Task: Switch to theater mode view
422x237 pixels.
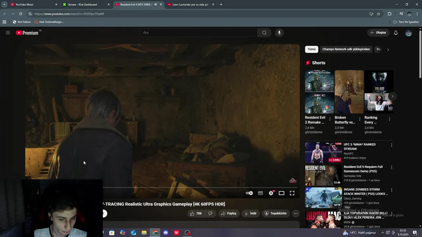Action: point(282,193)
